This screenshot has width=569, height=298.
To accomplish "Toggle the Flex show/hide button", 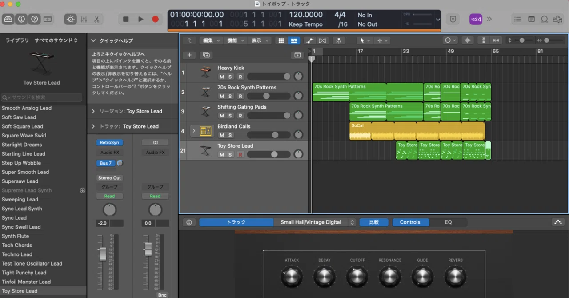I will (322, 40).
